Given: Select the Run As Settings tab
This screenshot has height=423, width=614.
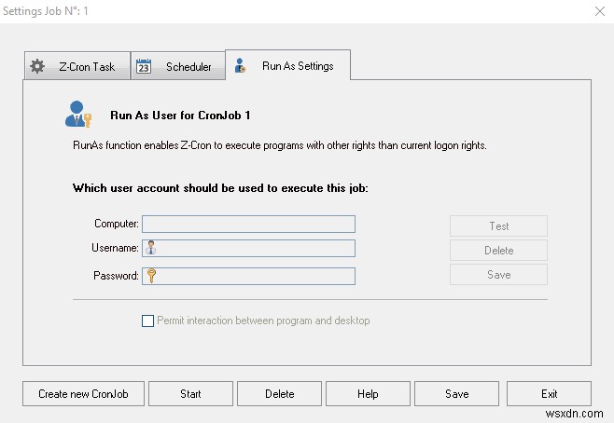Looking at the screenshot, I should pyautogui.click(x=297, y=66).
